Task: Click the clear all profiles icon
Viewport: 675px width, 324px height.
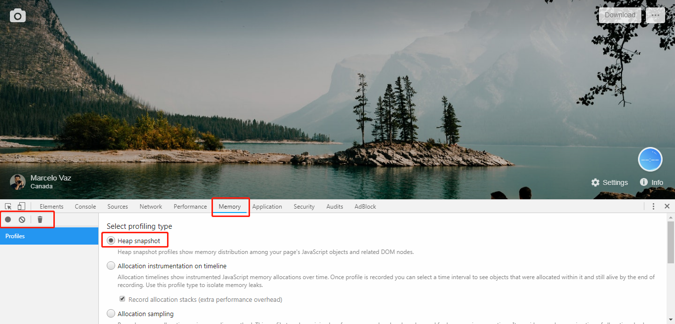Action: (22, 219)
